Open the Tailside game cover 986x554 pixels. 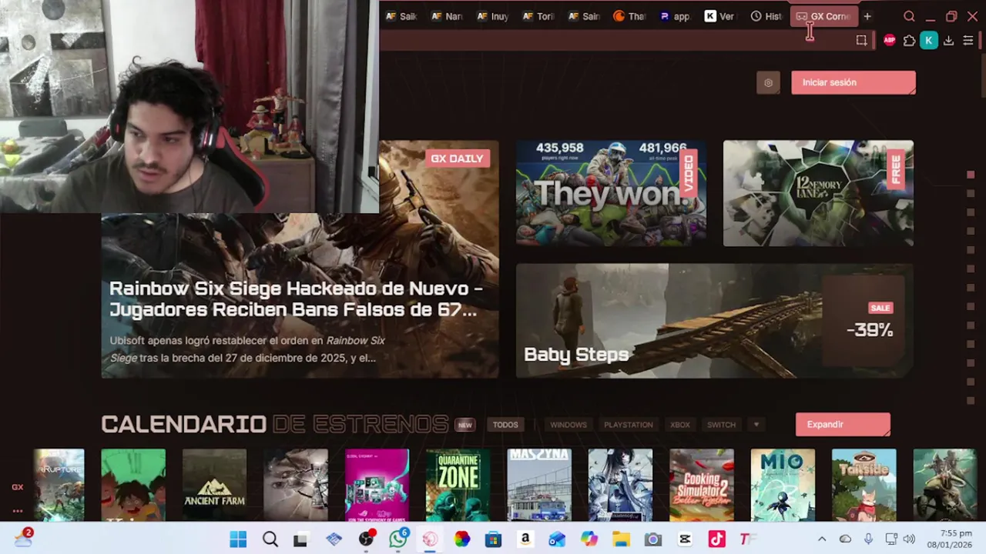pyautogui.click(x=864, y=485)
